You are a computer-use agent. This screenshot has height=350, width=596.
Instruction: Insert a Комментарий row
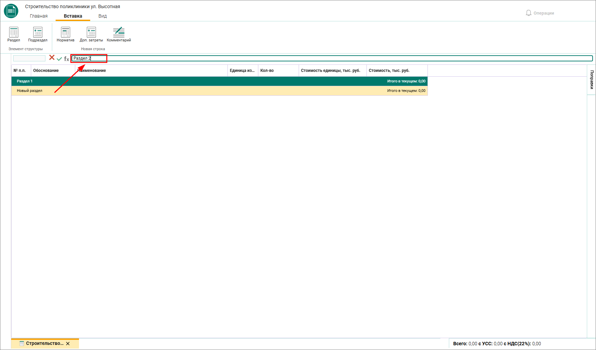coord(119,34)
